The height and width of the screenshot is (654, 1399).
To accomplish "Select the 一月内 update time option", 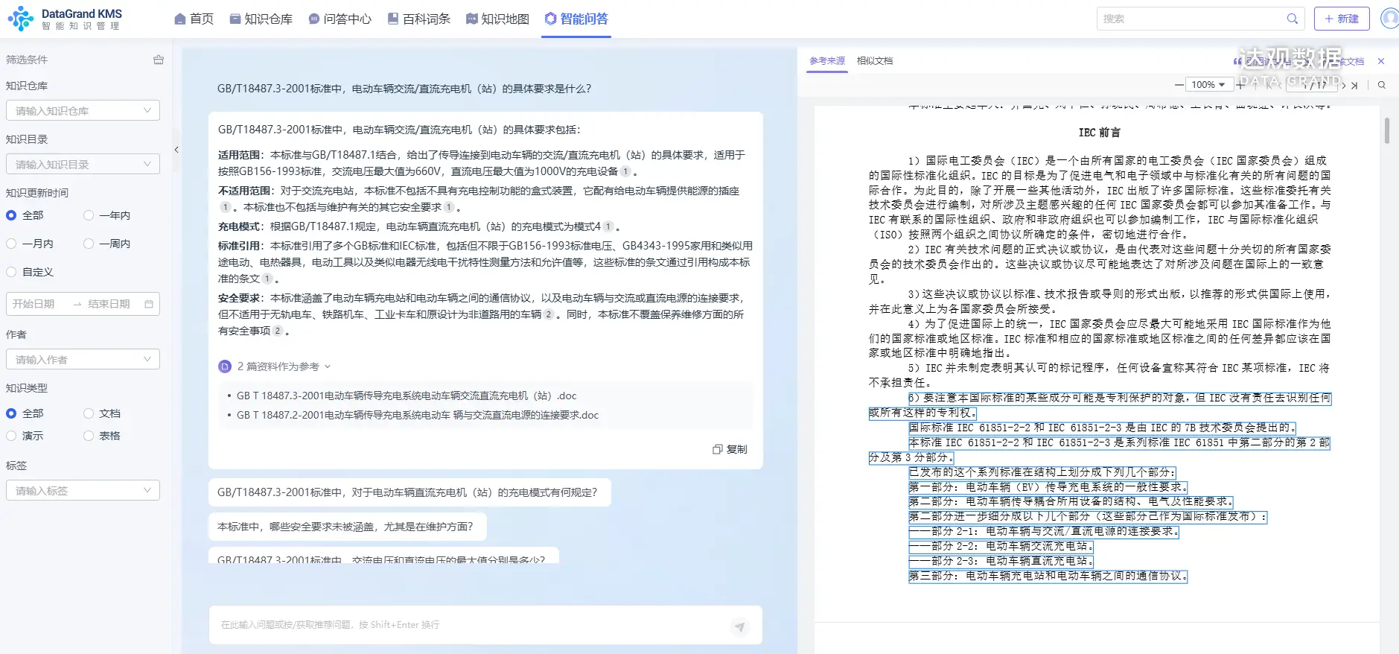I will click(x=12, y=244).
